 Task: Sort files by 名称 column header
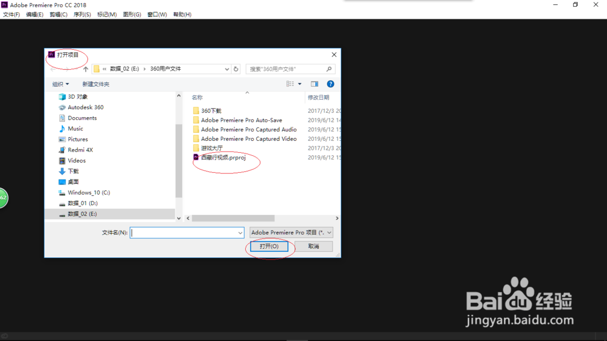[x=197, y=98]
